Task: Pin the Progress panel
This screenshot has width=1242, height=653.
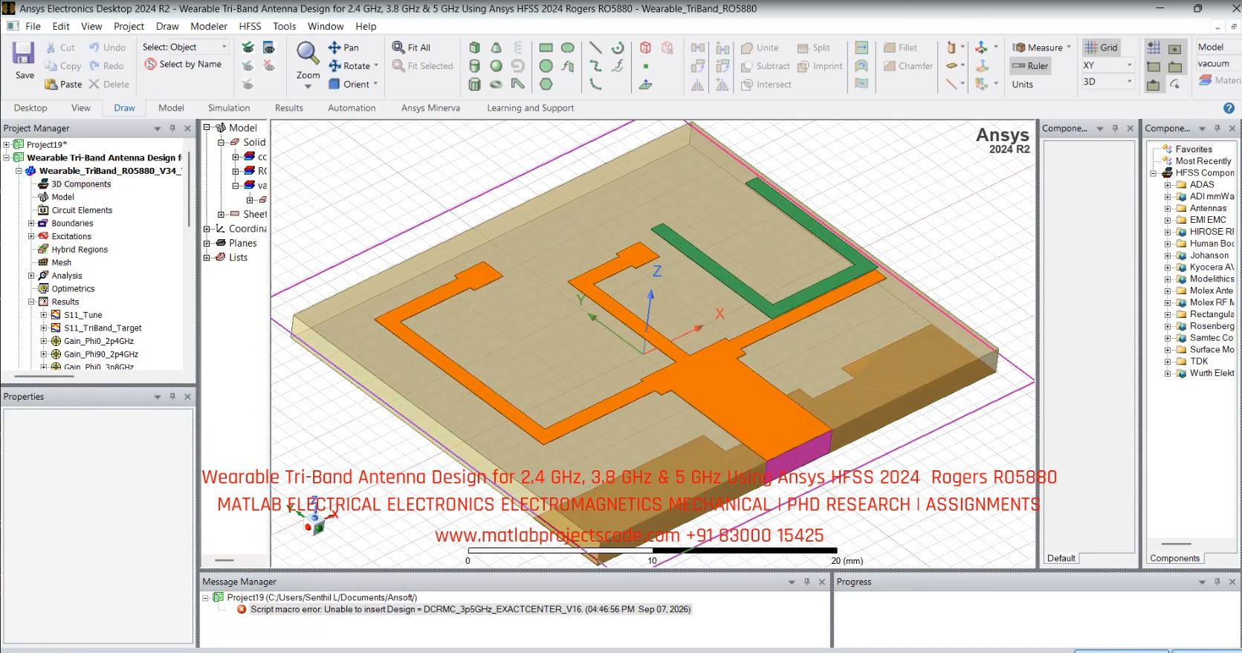Action: tap(1217, 581)
